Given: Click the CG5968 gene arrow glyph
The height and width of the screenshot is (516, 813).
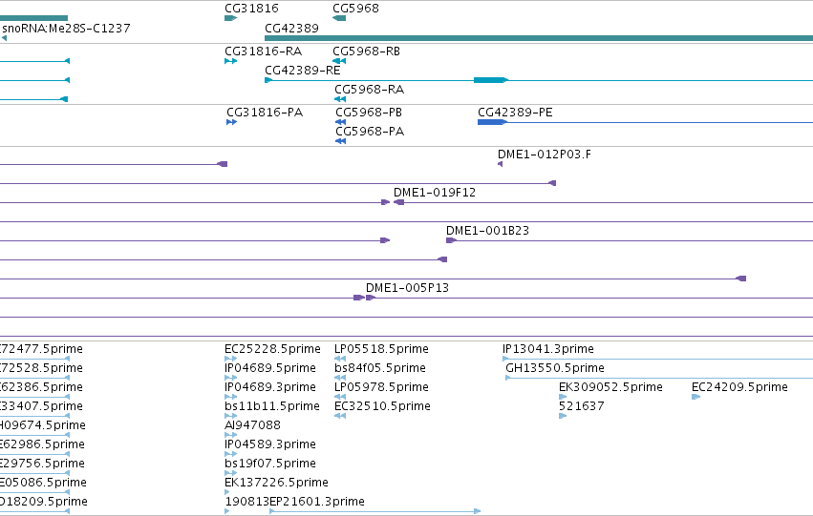Looking at the screenshot, I should click(x=339, y=18).
